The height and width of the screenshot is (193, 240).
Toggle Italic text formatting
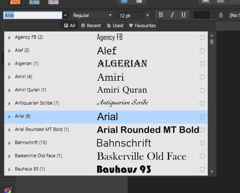(172, 15)
